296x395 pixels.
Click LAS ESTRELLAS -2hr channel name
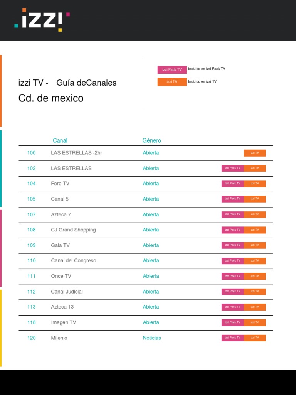[x=76, y=153]
